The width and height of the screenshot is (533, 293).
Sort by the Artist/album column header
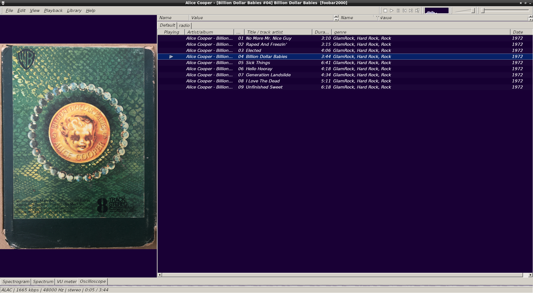(x=209, y=32)
